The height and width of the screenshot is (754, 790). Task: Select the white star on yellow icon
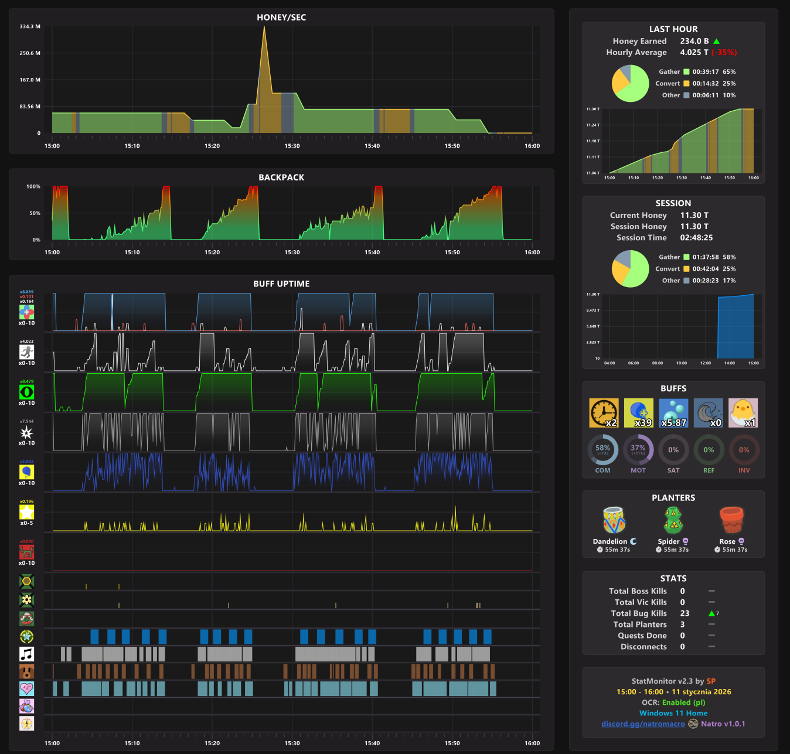click(26, 512)
